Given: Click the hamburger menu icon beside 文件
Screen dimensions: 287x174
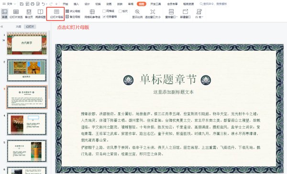Looking at the screenshot, I should 4,4.
